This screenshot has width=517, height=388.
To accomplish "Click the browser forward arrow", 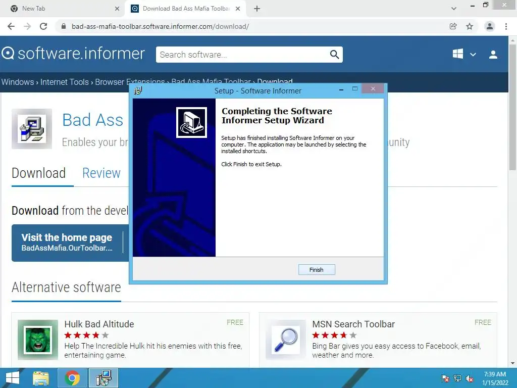I will click(27, 26).
